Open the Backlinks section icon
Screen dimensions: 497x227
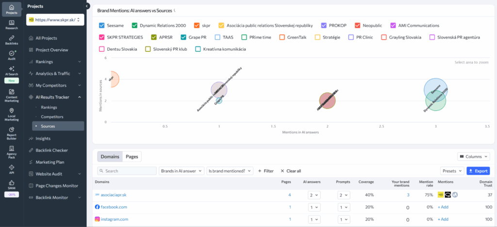tap(12, 38)
